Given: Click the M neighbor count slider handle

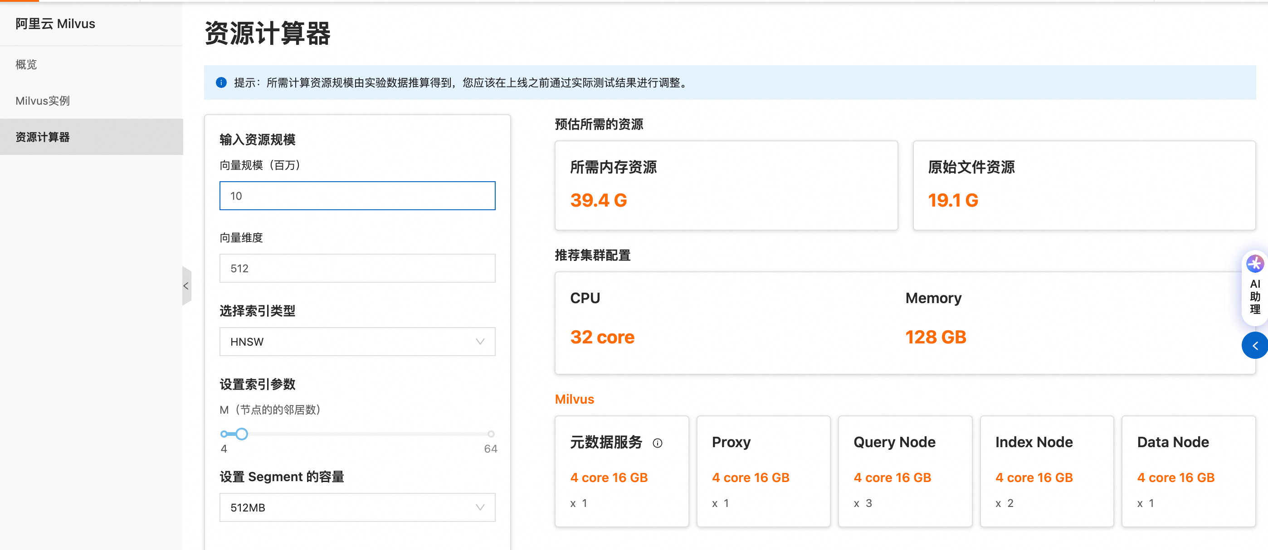Looking at the screenshot, I should (241, 434).
